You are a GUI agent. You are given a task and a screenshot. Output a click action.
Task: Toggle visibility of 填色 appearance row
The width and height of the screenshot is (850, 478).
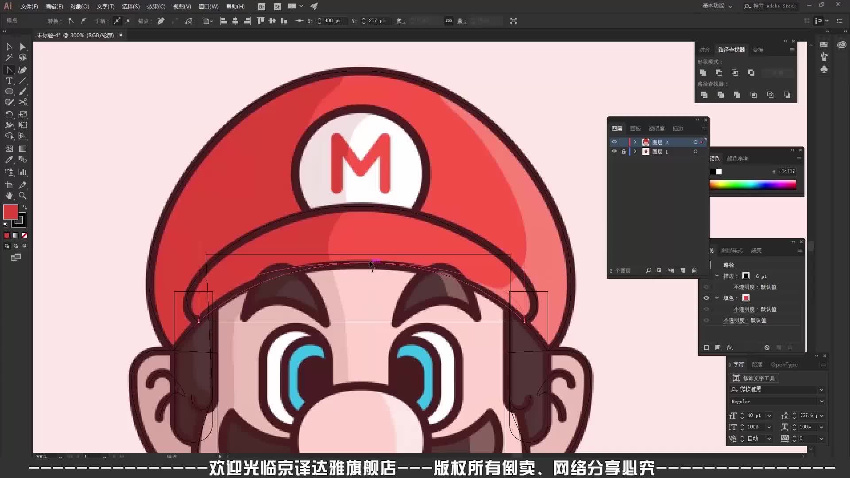[x=706, y=298]
